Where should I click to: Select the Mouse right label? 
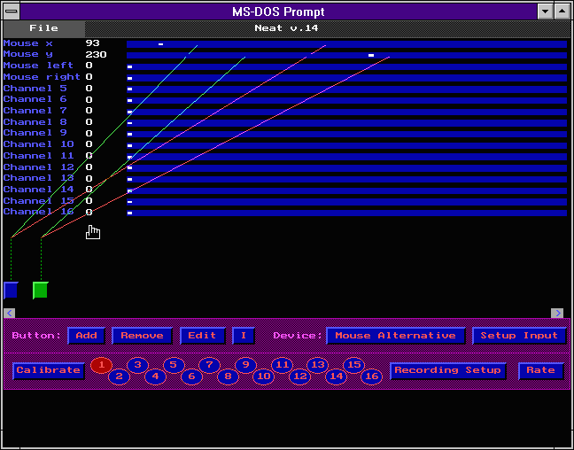click(x=42, y=77)
